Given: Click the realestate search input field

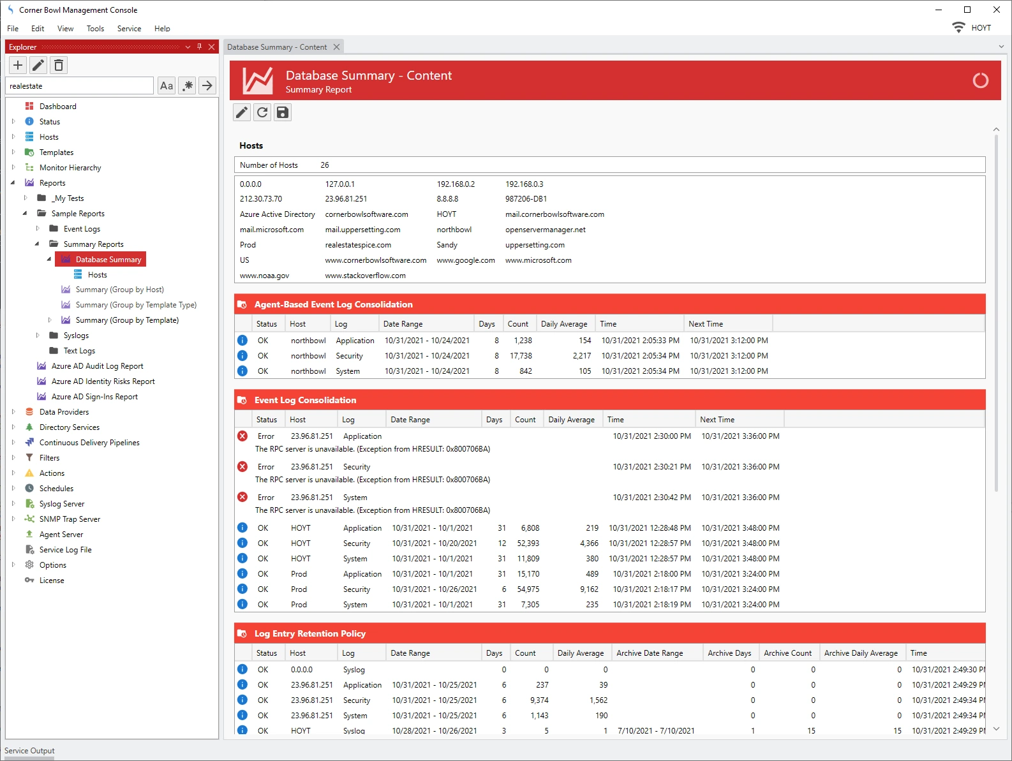Looking at the screenshot, I should coord(79,86).
